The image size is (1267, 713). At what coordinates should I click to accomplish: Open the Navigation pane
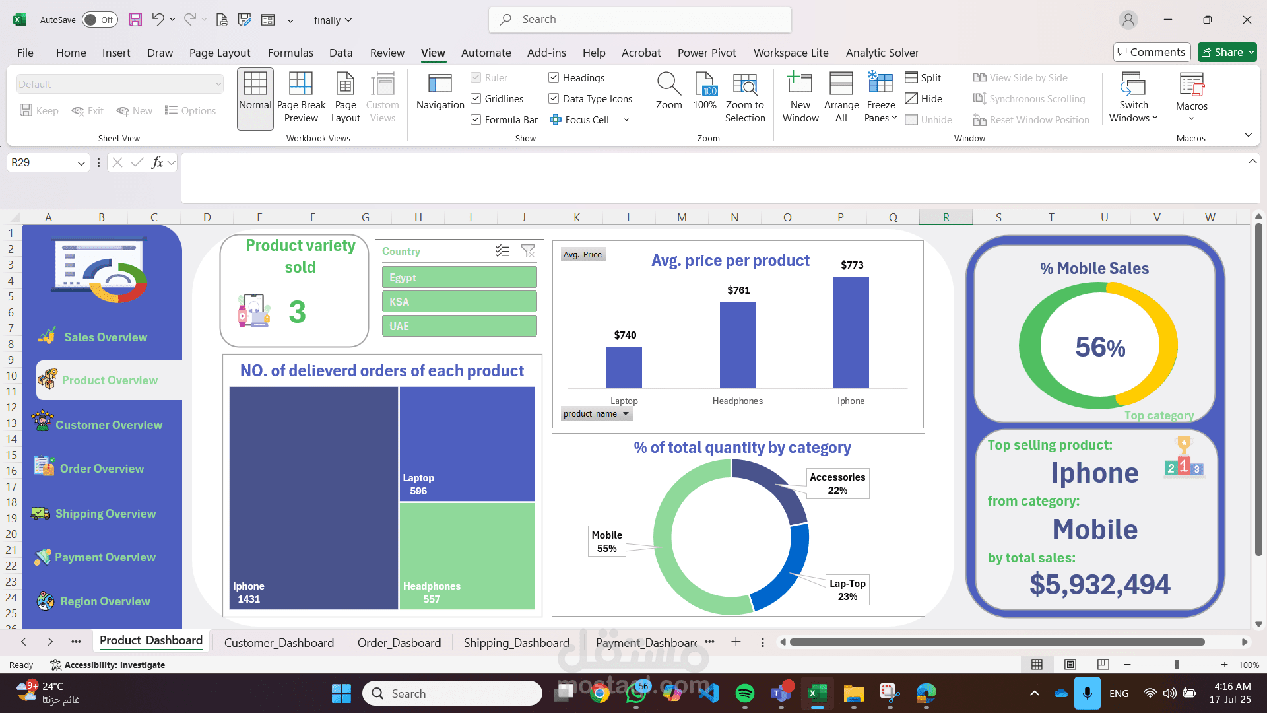(440, 92)
